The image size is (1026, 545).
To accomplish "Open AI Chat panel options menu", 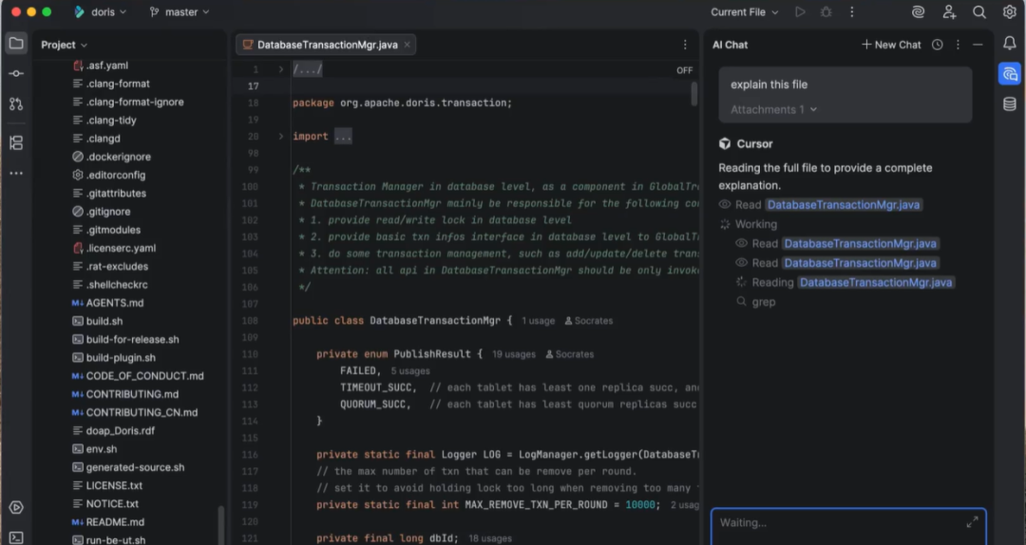I will tap(958, 45).
